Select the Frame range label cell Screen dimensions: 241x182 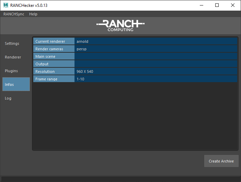[54, 79]
